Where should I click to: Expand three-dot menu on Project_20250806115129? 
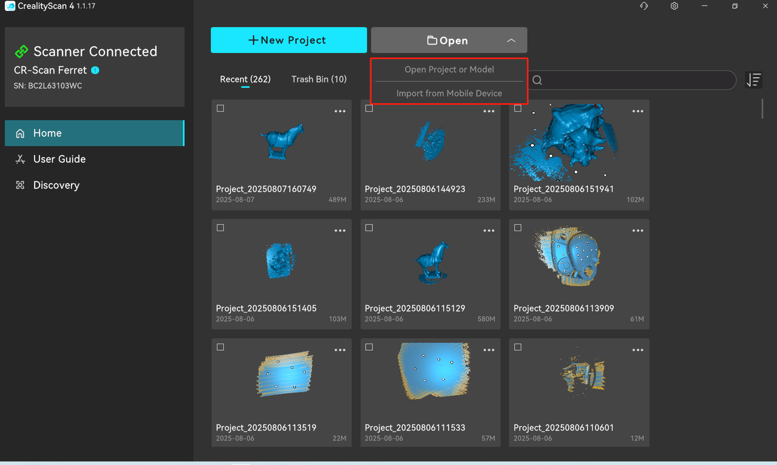tap(489, 231)
